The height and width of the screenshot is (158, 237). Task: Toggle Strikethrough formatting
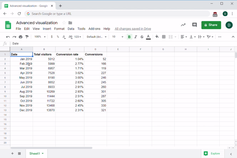[x=142, y=37]
